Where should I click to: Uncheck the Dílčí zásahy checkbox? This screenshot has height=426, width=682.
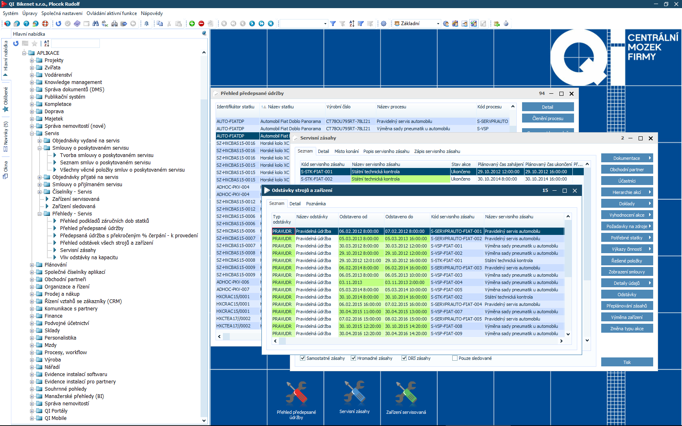click(x=404, y=358)
